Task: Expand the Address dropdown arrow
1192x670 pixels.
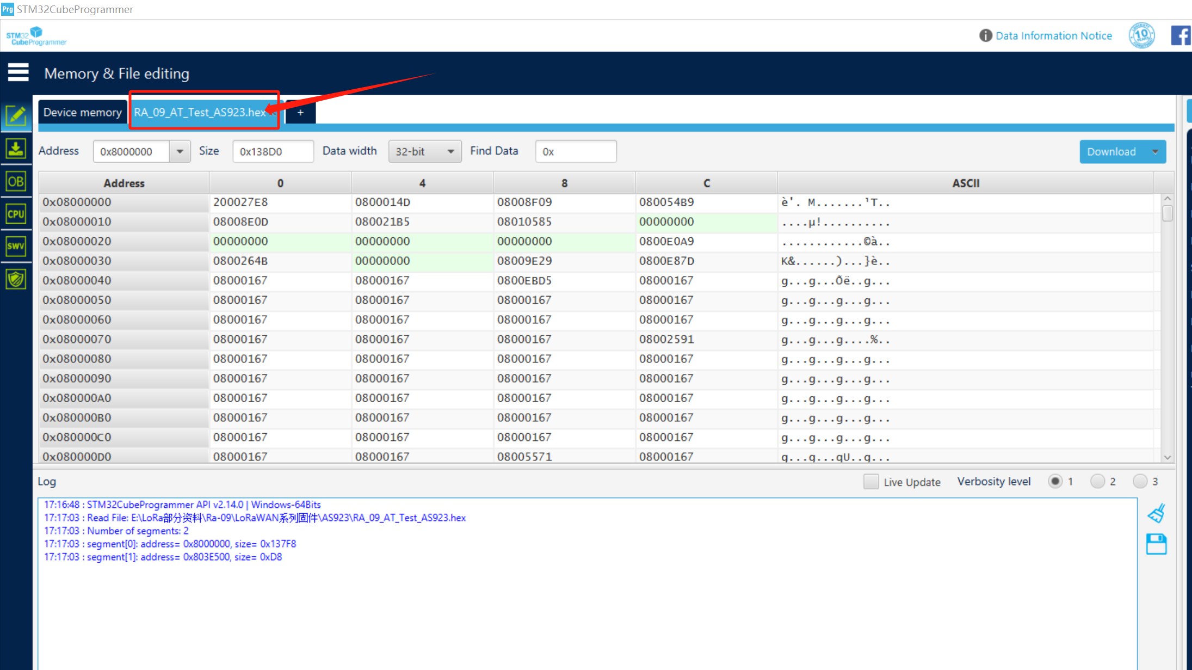Action: pos(180,151)
